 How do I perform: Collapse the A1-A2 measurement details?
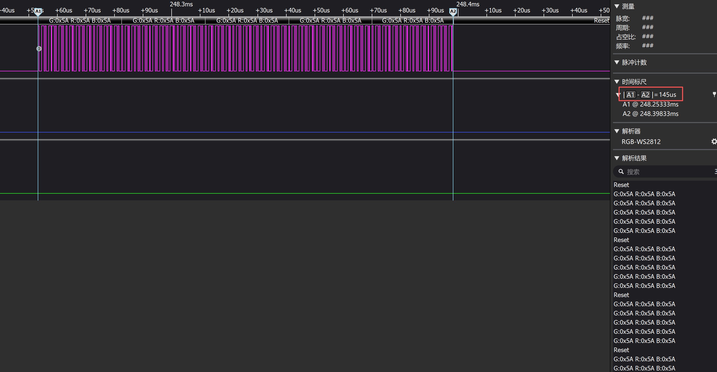pos(618,95)
